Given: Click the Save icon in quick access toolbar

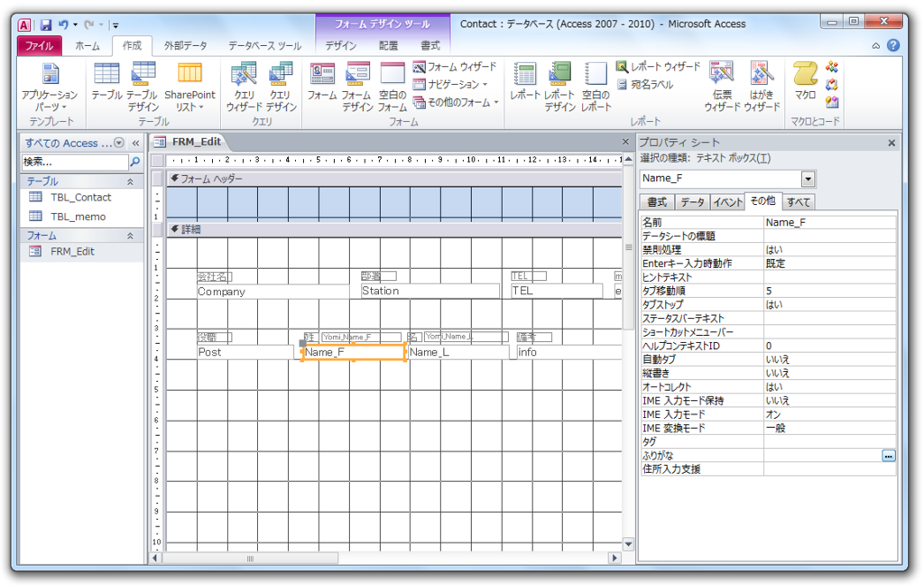Looking at the screenshot, I should point(45,24).
